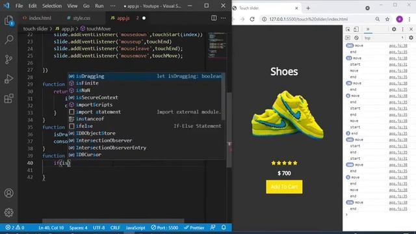
Task: Open Chrome zoom magnifier icon
Action: (x=378, y=19)
